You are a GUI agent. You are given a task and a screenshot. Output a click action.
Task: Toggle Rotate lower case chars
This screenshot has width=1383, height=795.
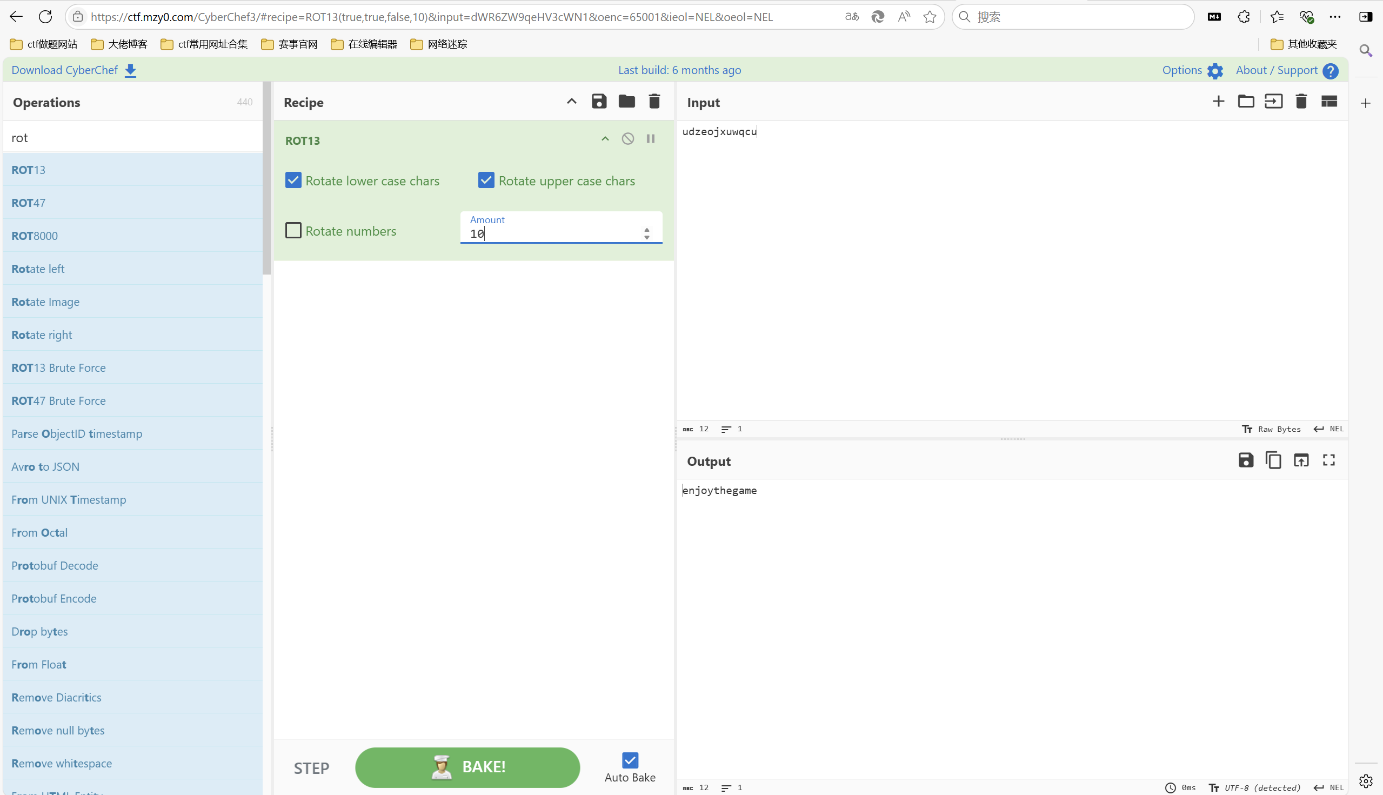(x=293, y=180)
